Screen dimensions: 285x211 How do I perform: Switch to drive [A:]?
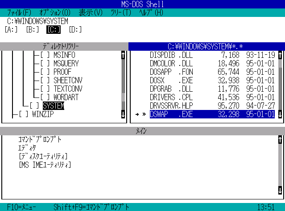[11, 29]
